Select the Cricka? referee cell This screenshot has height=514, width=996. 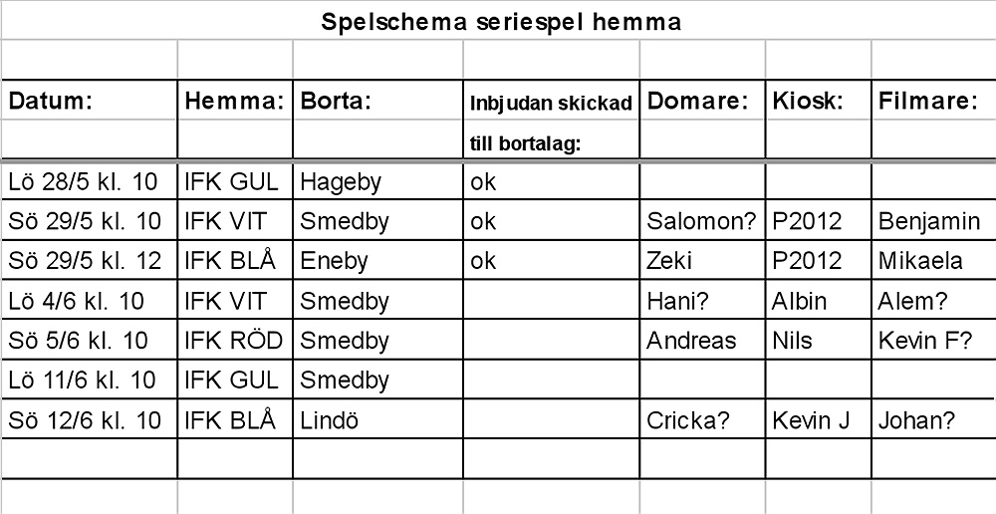point(702,419)
